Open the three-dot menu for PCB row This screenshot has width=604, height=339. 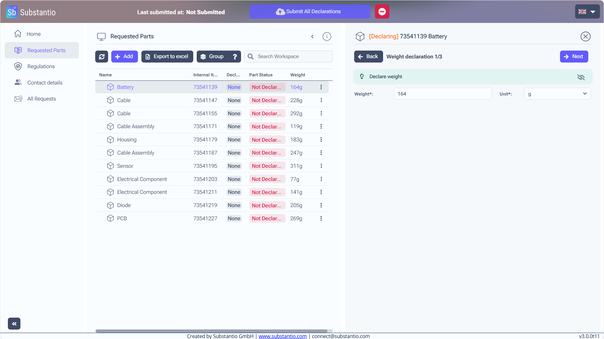321,218
